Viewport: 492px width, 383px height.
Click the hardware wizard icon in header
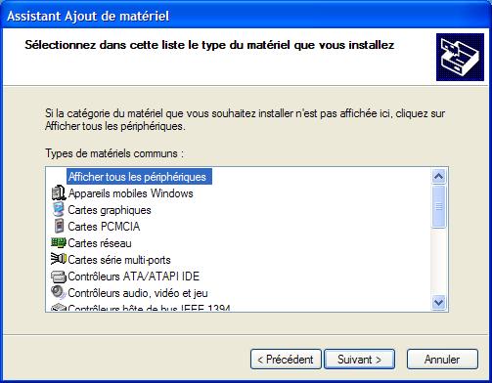460,58
